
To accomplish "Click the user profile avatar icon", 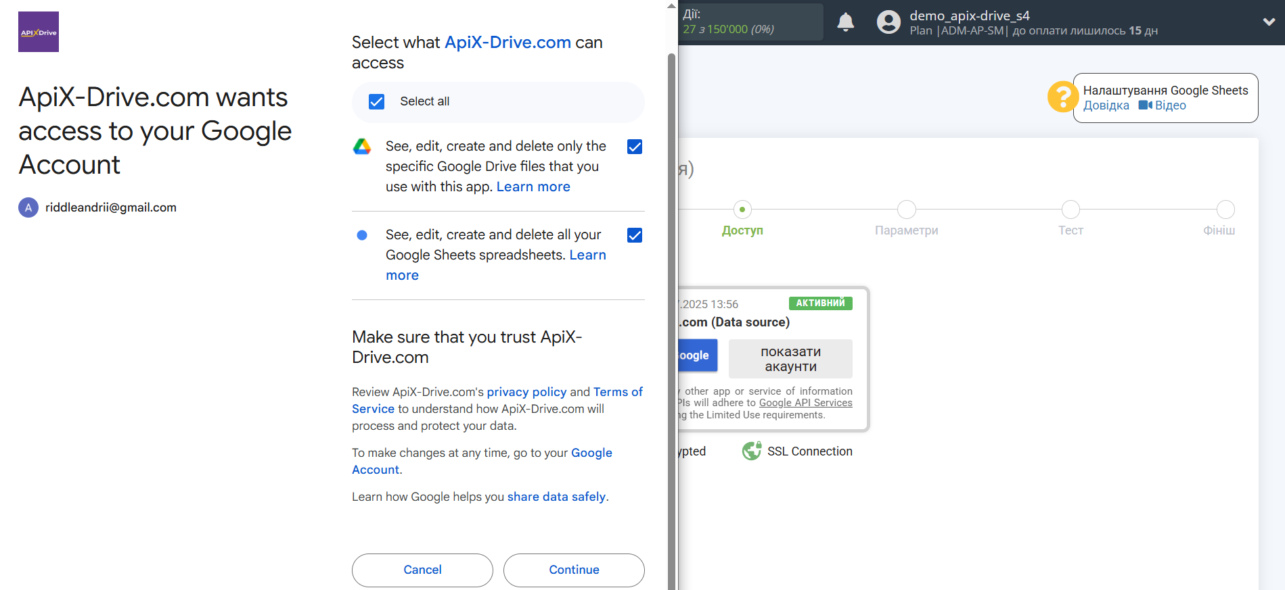I will coord(888,22).
